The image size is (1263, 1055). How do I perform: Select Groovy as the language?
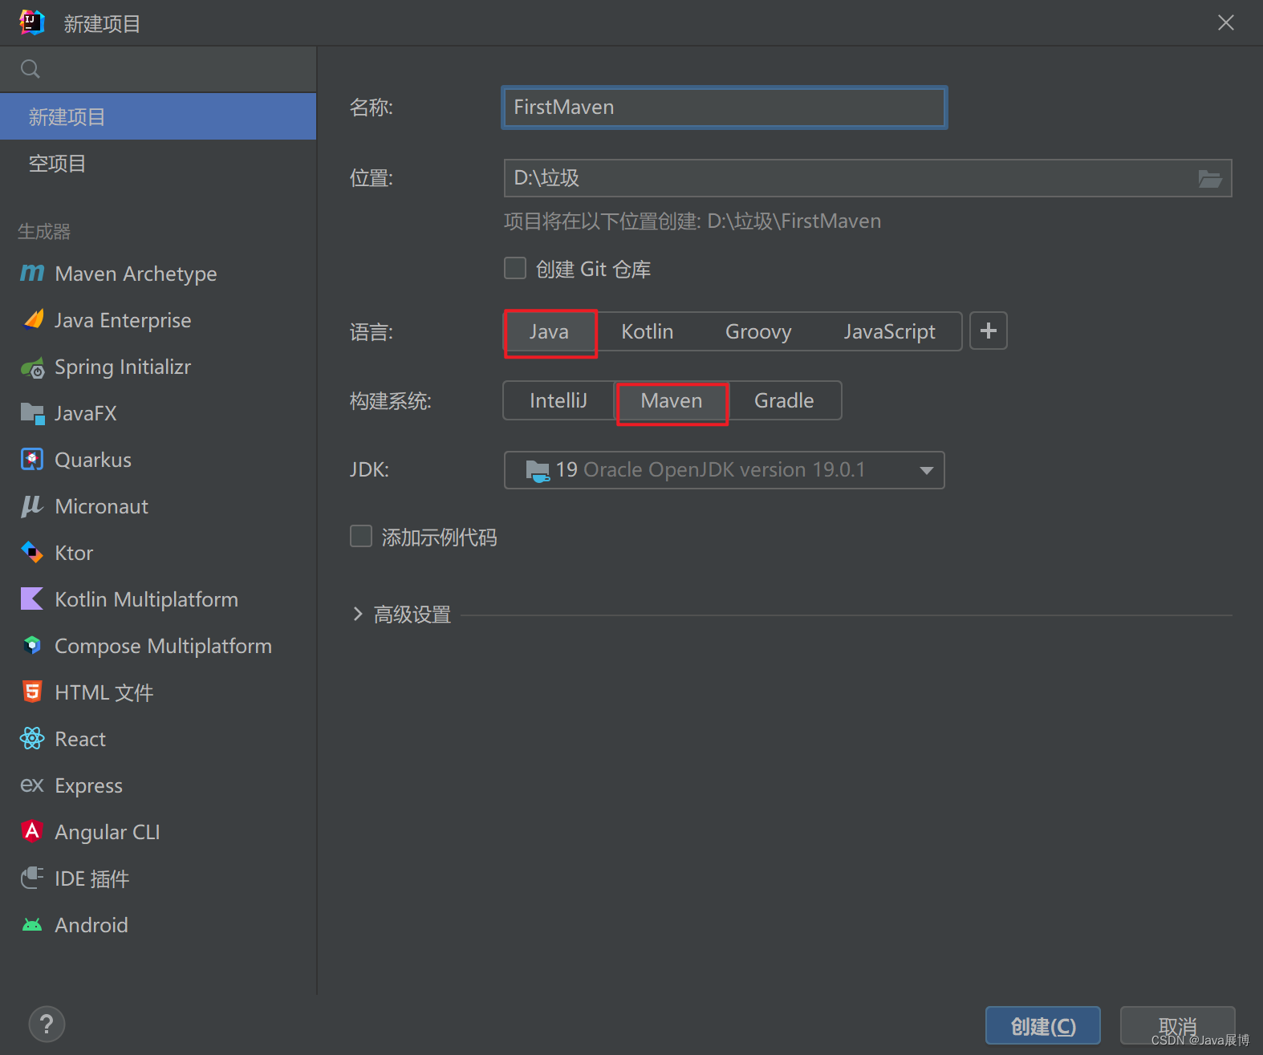click(758, 331)
